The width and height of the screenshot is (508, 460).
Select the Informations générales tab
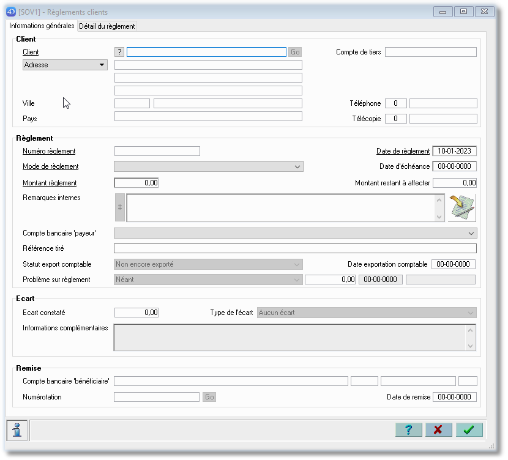point(42,26)
